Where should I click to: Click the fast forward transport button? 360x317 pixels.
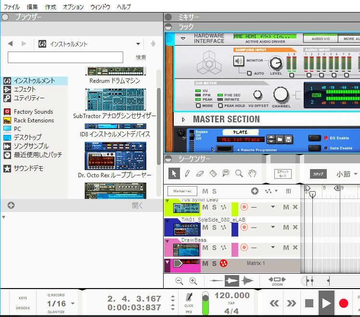(x=291, y=304)
